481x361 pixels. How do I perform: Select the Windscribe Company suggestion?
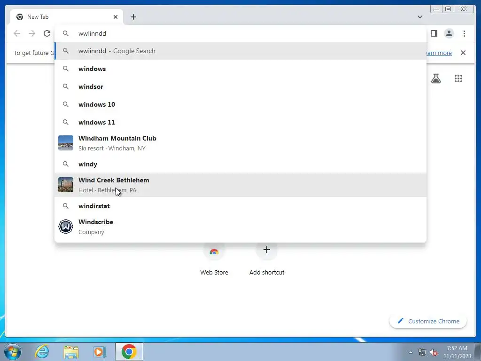coord(240,227)
